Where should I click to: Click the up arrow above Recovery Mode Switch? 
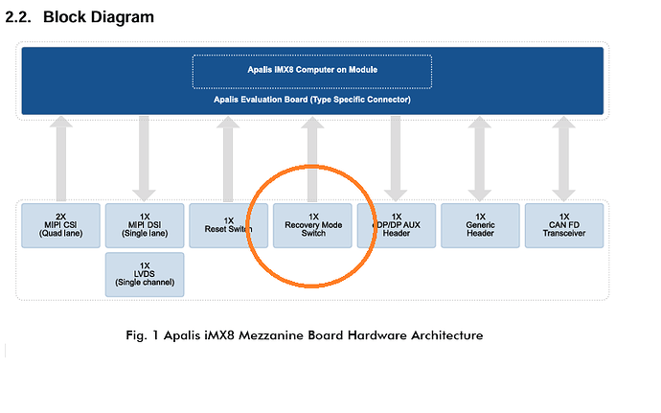tap(312, 159)
